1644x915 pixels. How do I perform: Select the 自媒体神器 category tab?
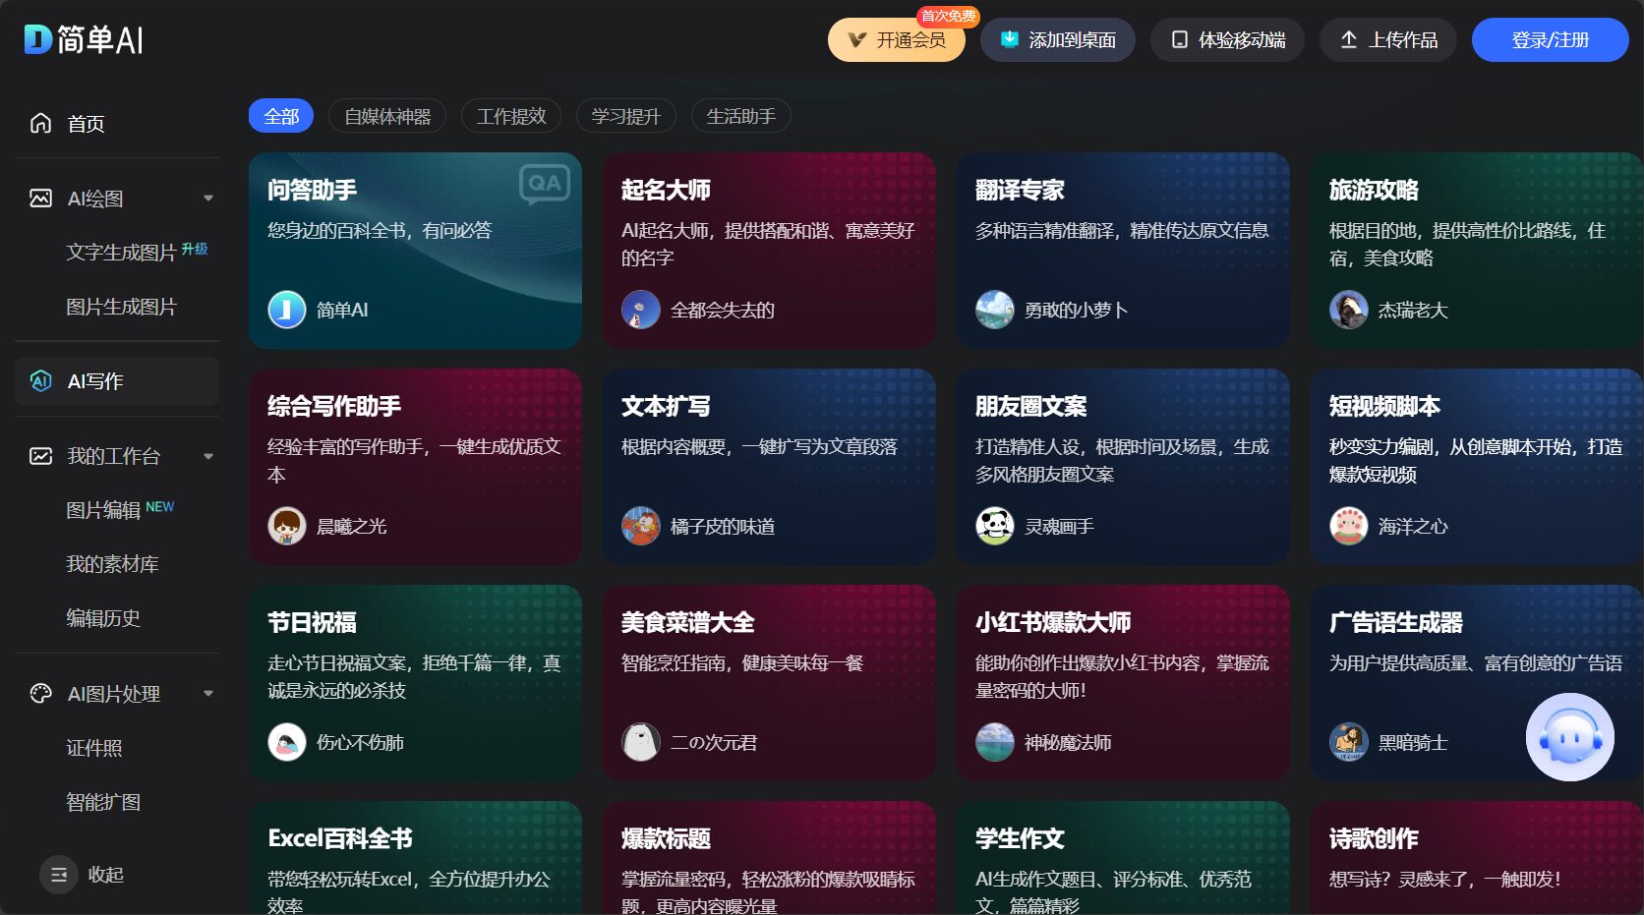point(387,116)
